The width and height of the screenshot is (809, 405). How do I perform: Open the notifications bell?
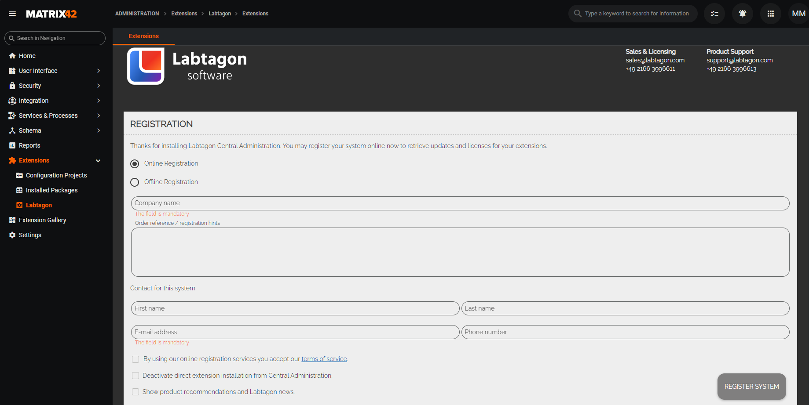tap(743, 14)
